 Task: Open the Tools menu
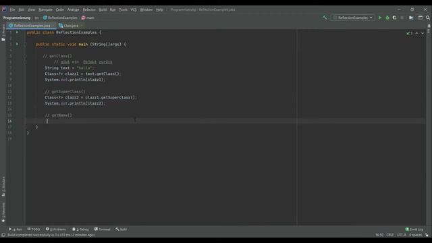123,9
